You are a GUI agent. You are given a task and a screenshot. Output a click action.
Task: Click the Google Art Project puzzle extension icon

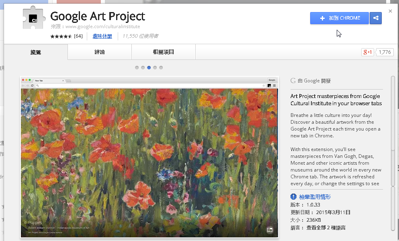pyautogui.click(x=34, y=18)
